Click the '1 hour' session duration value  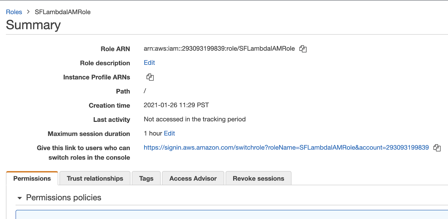[x=153, y=134]
